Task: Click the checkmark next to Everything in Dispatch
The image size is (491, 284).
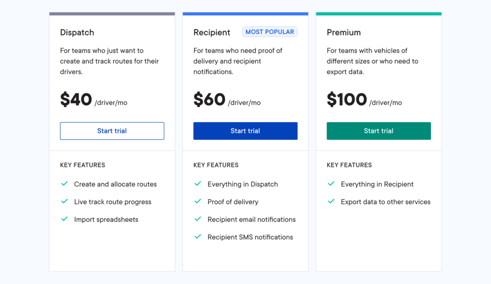Action: coord(198,184)
